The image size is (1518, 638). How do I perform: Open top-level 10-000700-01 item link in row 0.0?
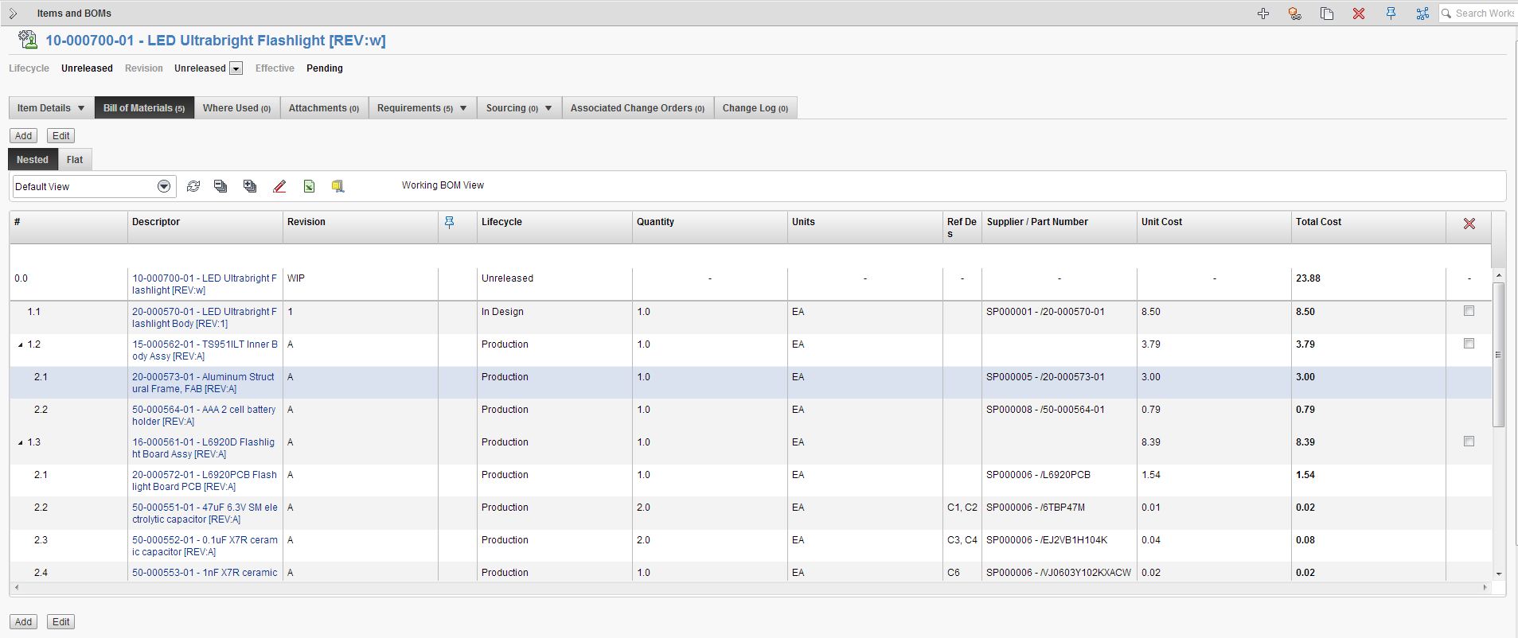pyautogui.click(x=205, y=284)
